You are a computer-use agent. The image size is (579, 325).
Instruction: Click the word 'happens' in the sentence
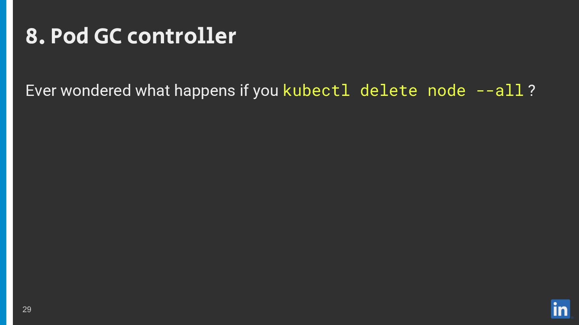pos(205,91)
